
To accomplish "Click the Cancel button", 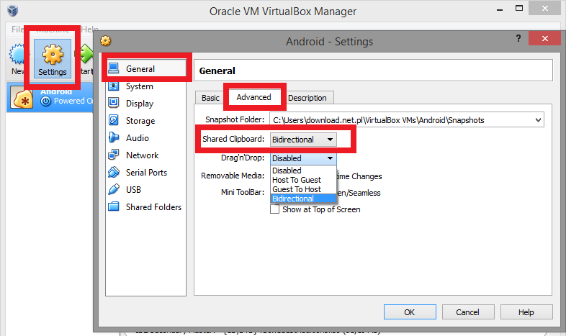I will pyautogui.click(x=468, y=312).
